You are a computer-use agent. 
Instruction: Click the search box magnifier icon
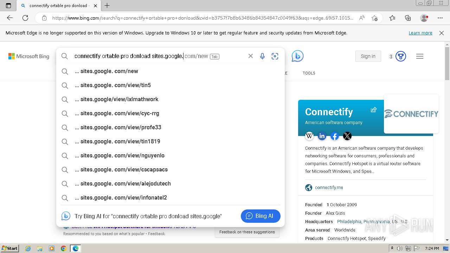[x=65, y=56]
